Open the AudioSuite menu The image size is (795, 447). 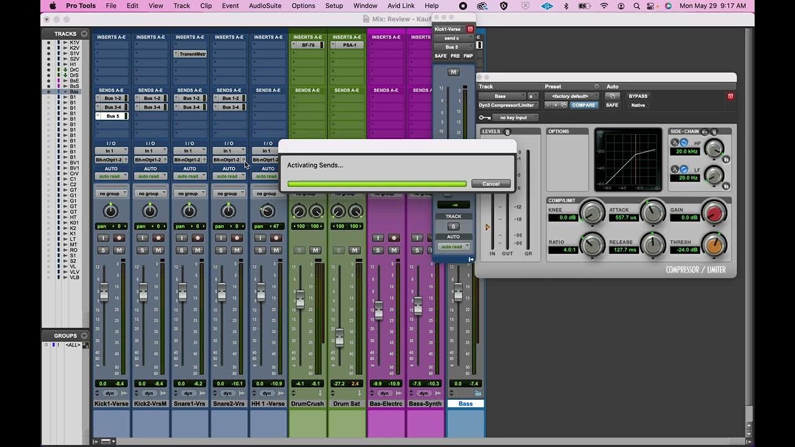[265, 6]
